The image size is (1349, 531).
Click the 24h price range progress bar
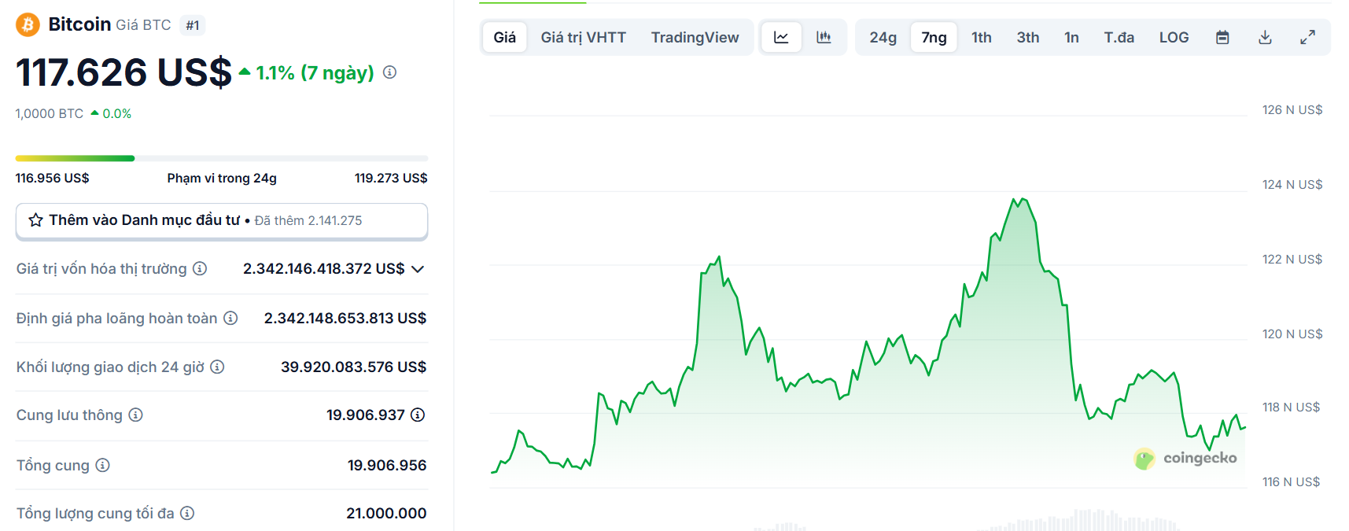222,158
